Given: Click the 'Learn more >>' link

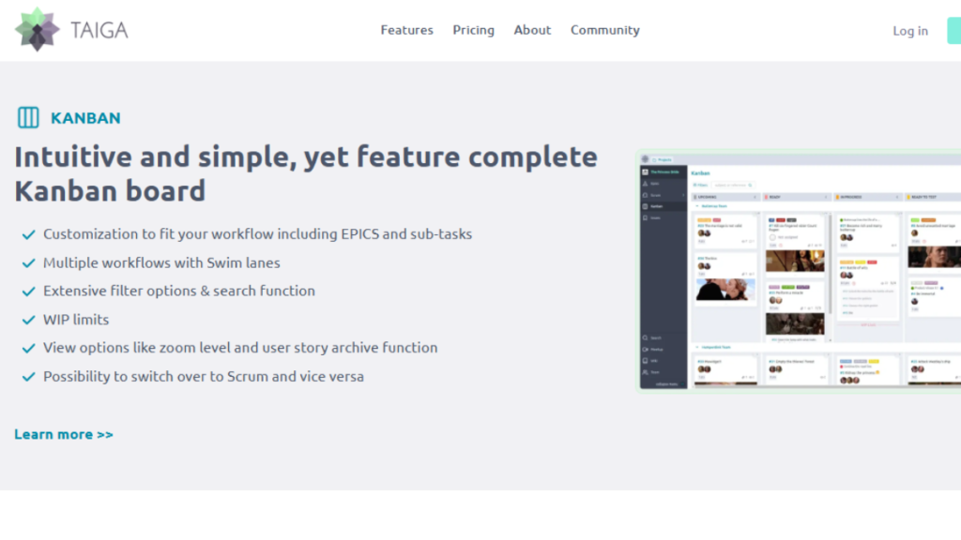Looking at the screenshot, I should tap(64, 434).
